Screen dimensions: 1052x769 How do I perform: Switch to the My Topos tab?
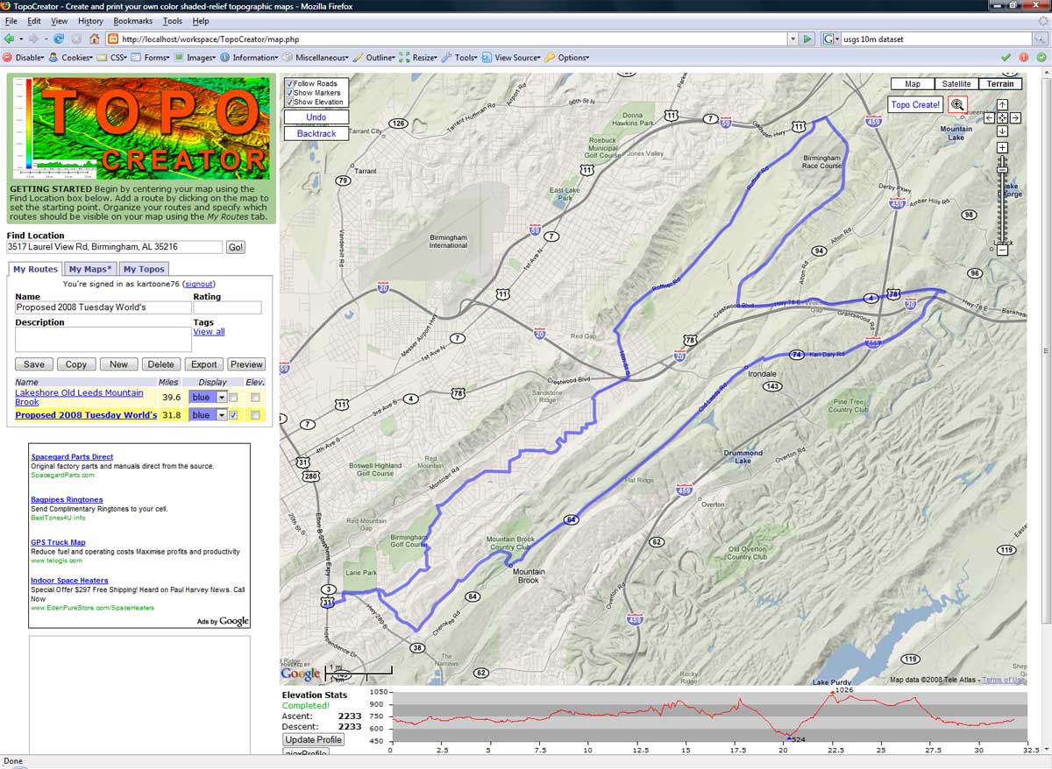(x=143, y=269)
